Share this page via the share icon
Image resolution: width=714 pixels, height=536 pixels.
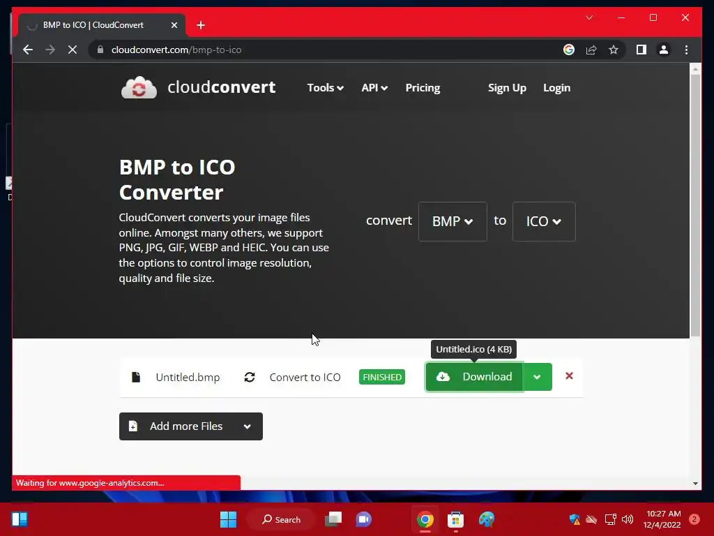tap(591, 50)
